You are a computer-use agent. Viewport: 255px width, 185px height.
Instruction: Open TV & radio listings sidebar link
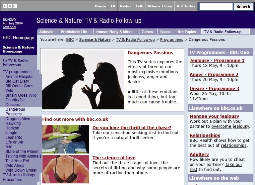(x=19, y=175)
